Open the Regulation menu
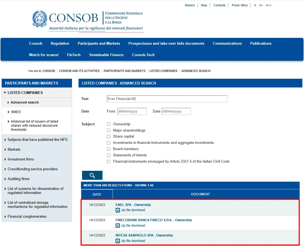The width and height of the screenshot is (304, 246). (x=60, y=43)
